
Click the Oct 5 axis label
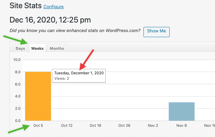[x=38, y=125]
